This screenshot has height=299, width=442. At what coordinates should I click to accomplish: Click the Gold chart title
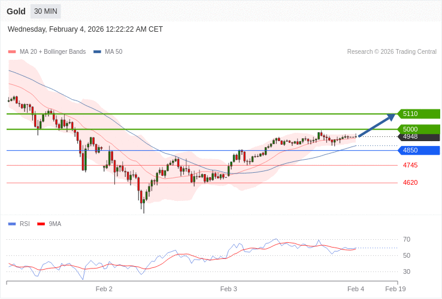tap(16, 11)
